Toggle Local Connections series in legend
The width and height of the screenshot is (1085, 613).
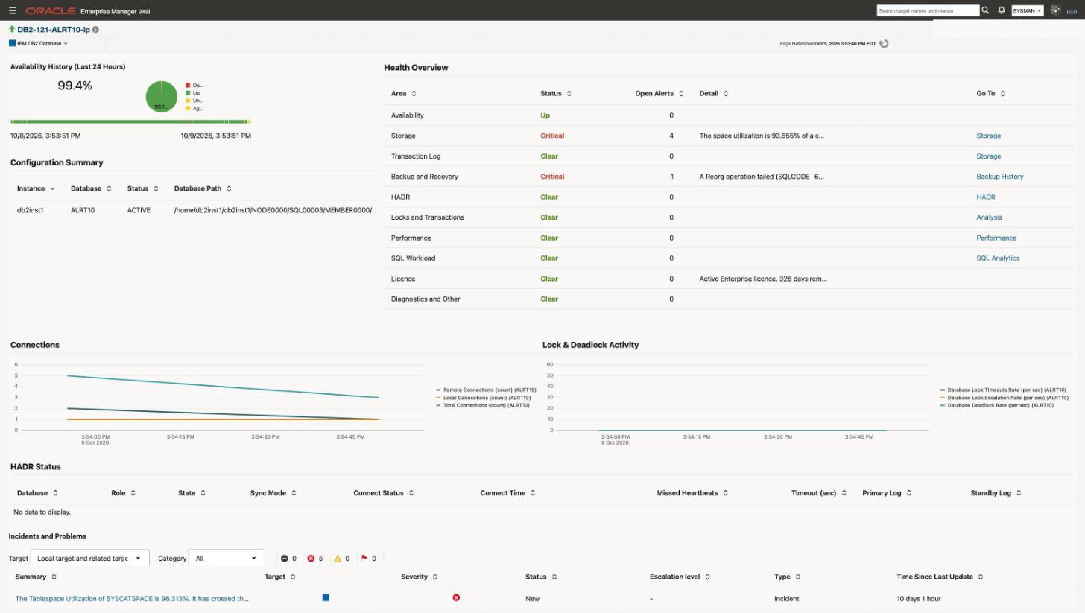(483, 398)
